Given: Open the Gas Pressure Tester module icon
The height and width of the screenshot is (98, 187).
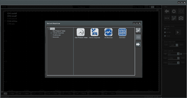Looking at the screenshot, I should [x=81, y=32].
